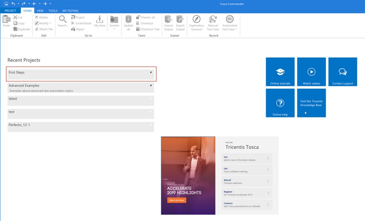Open the Perfecto_12-1 recent project
Viewport: 365px width, 221px height.
(x=81, y=127)
